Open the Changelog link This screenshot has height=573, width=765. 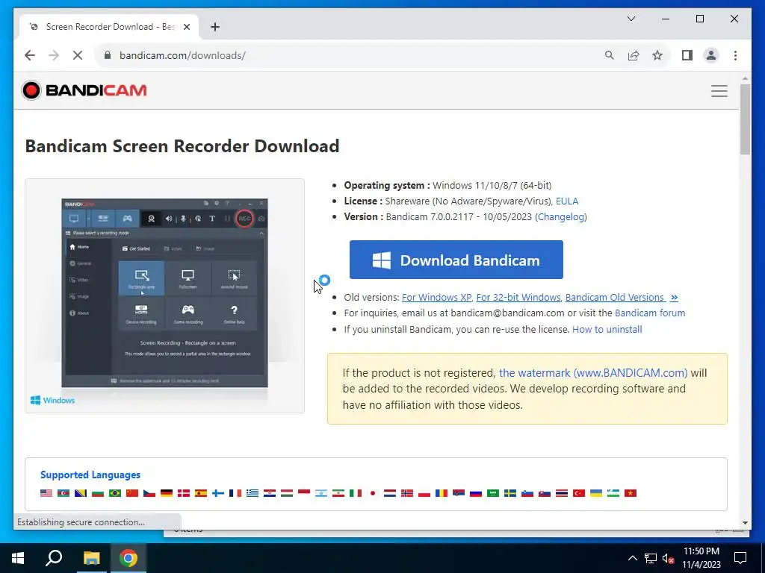561,216
